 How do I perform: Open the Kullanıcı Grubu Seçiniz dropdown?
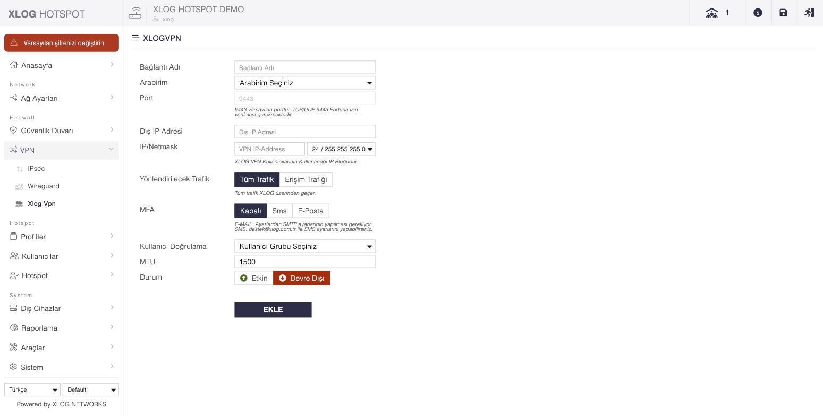305,246
